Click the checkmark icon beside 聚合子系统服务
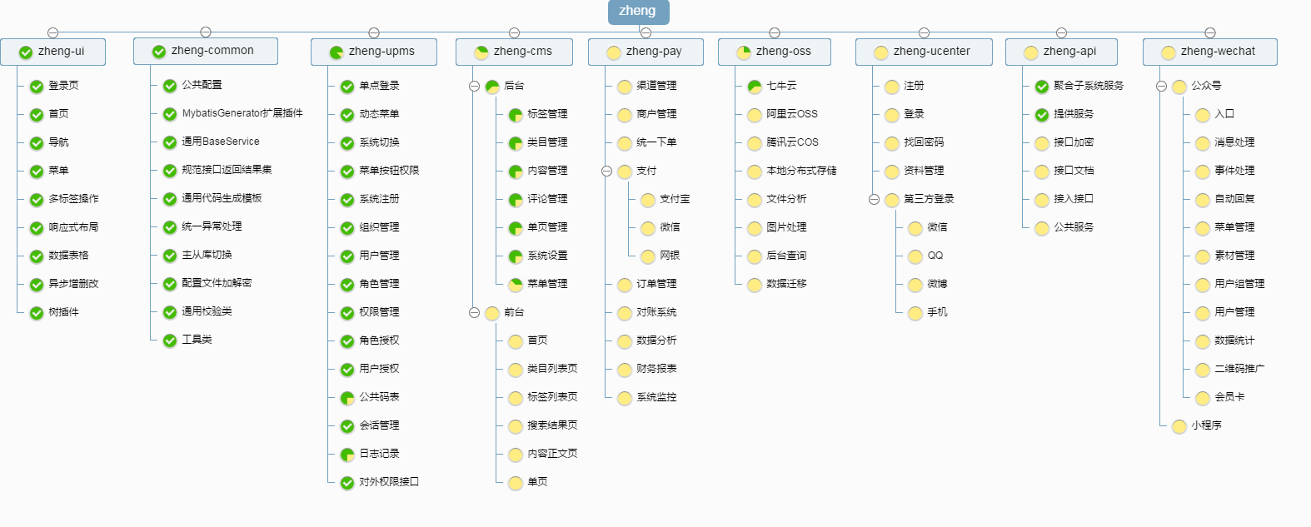Viewport: 1311px width, 527px height. tap(1042, 87)
